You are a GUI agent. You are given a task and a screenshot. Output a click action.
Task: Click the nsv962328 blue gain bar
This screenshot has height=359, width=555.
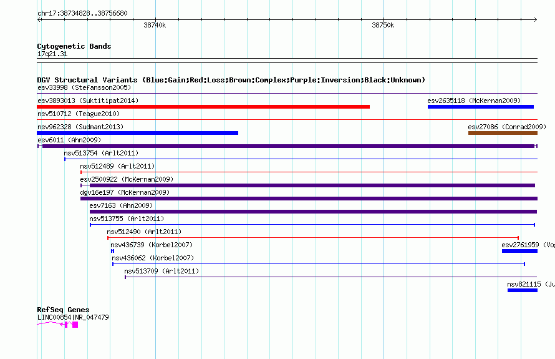(x=137, y=133)
